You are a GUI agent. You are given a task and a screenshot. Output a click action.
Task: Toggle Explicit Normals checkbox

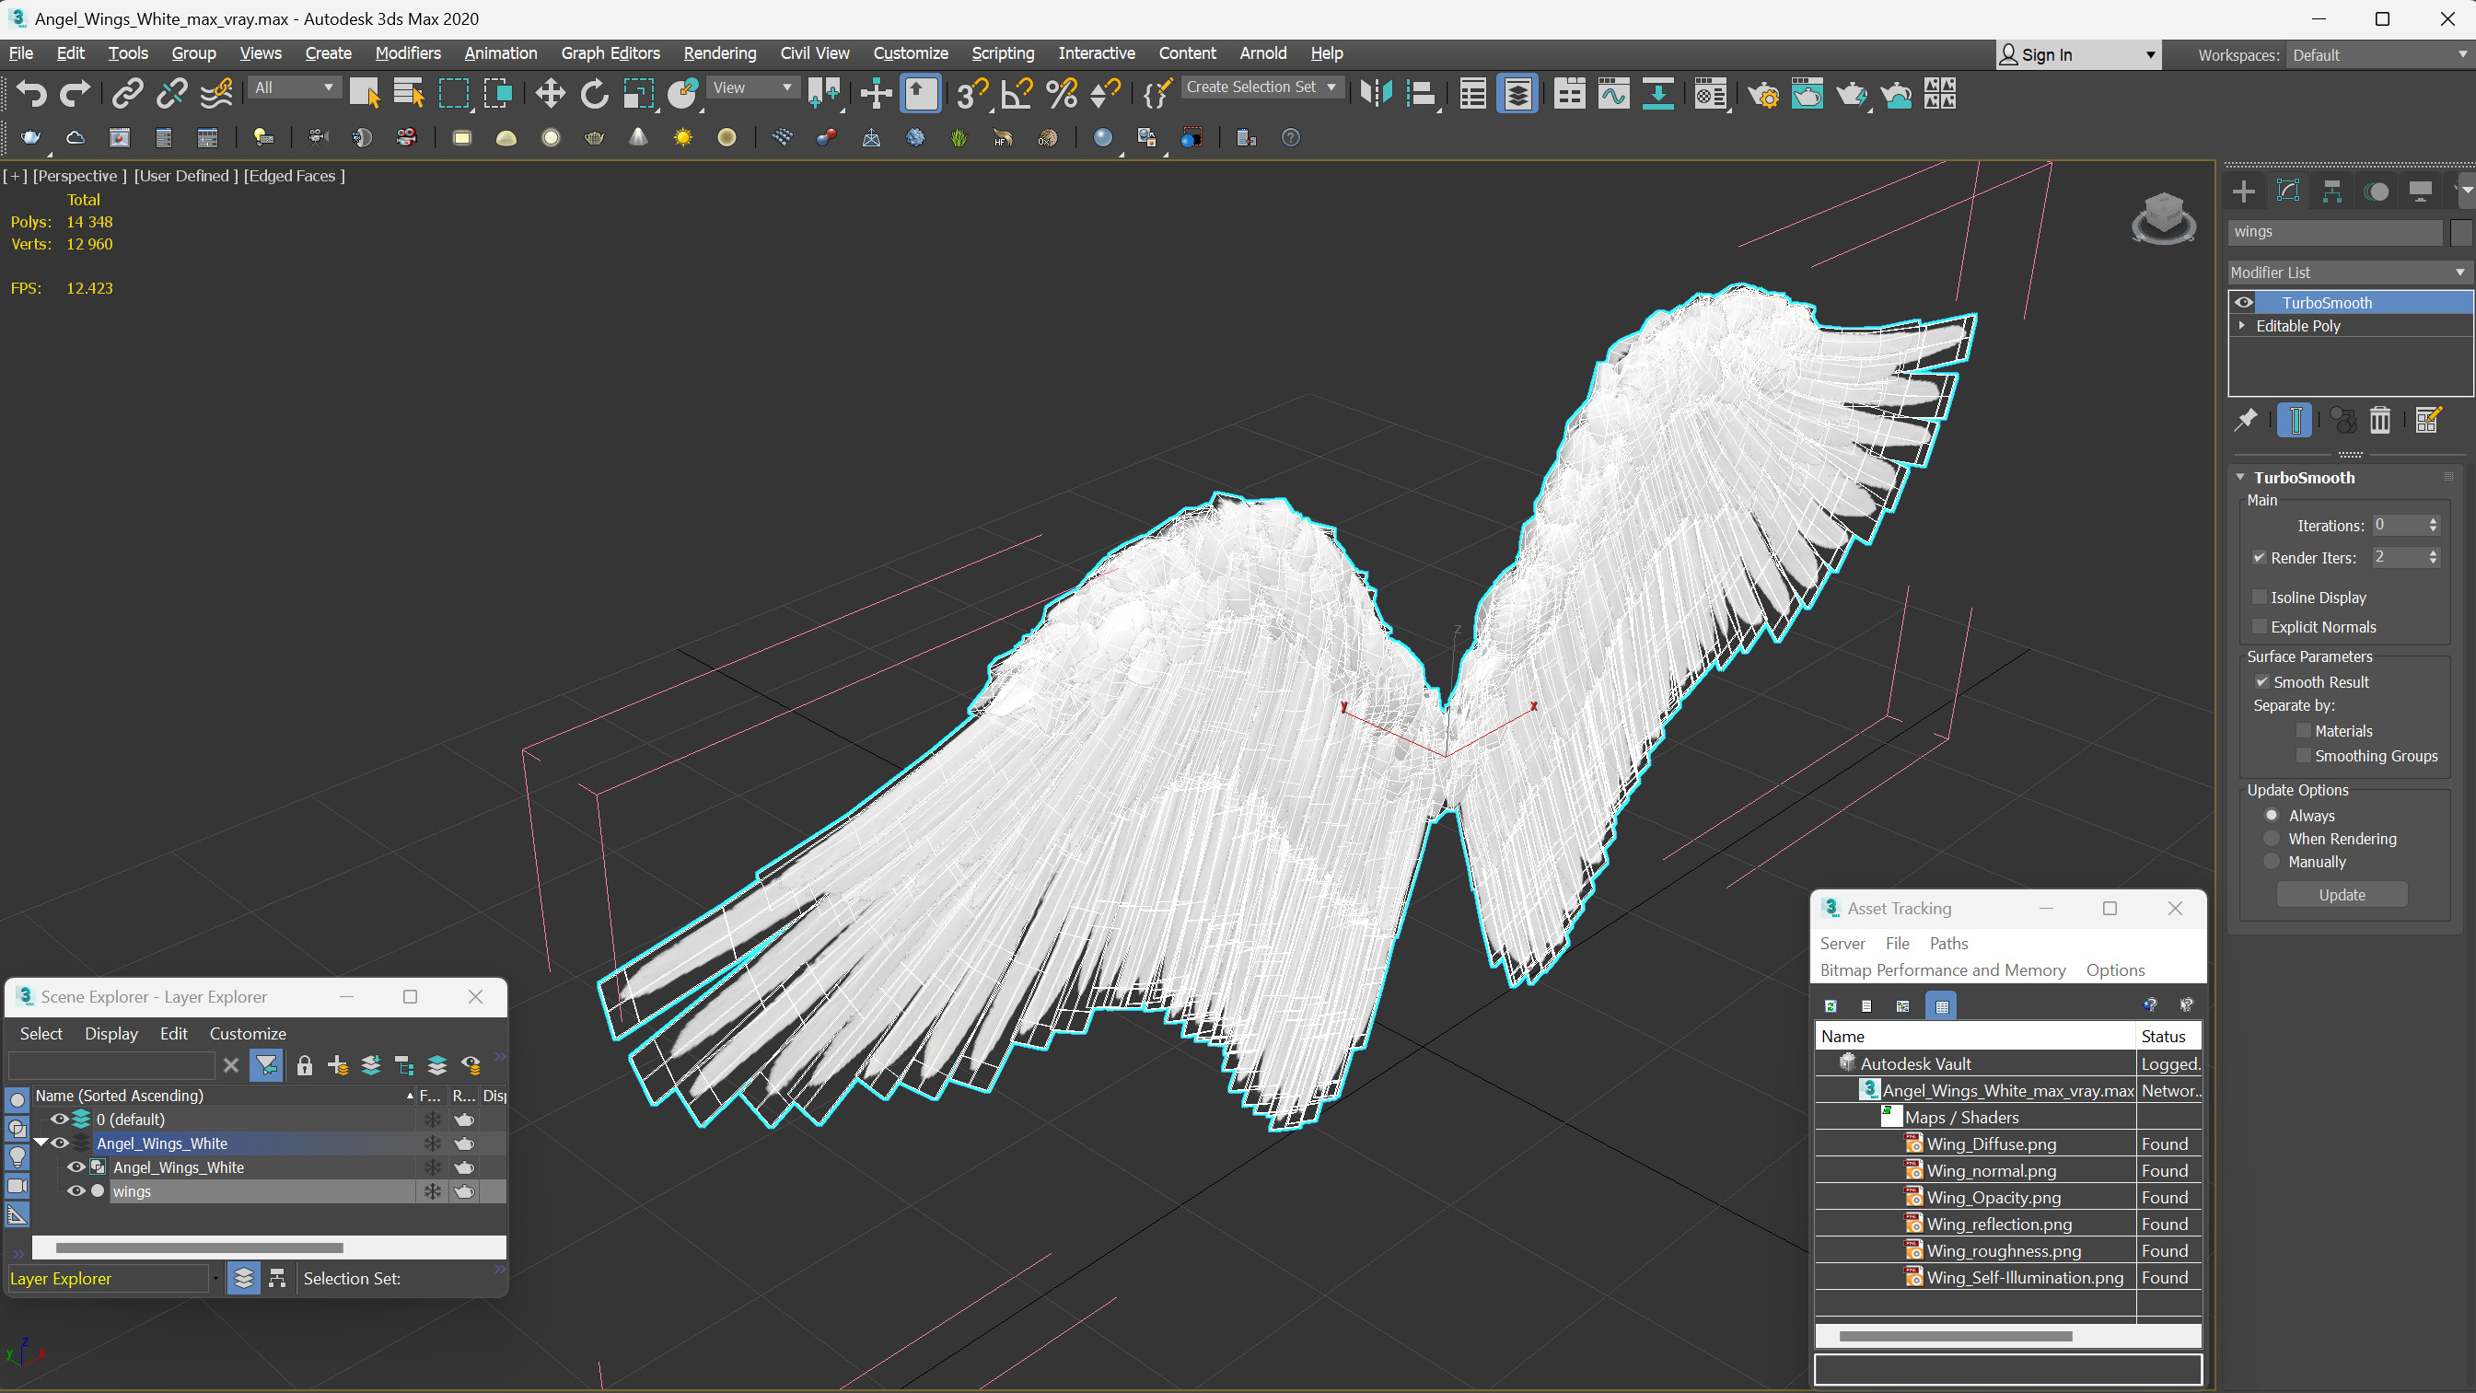coord(2259,626)
